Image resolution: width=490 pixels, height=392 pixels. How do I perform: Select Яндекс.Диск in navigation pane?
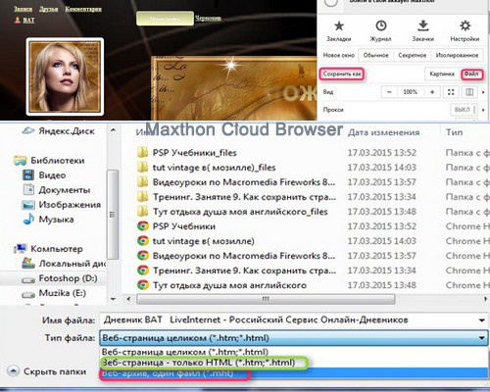click(x=59, y=131)
